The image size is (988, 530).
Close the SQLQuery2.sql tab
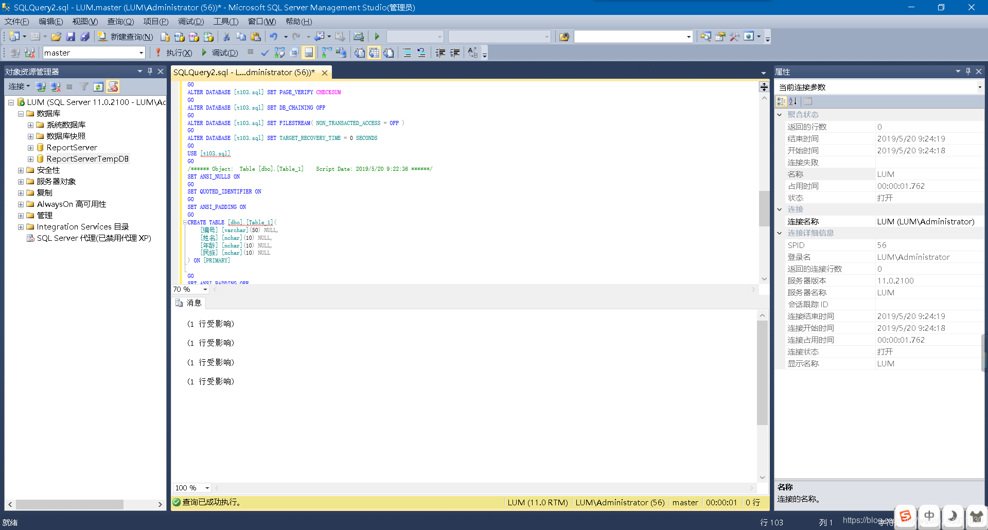click(x=325, y=73)
